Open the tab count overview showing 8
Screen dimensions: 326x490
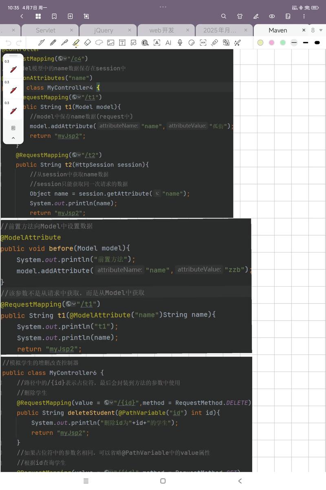click(x=313, y=30)
